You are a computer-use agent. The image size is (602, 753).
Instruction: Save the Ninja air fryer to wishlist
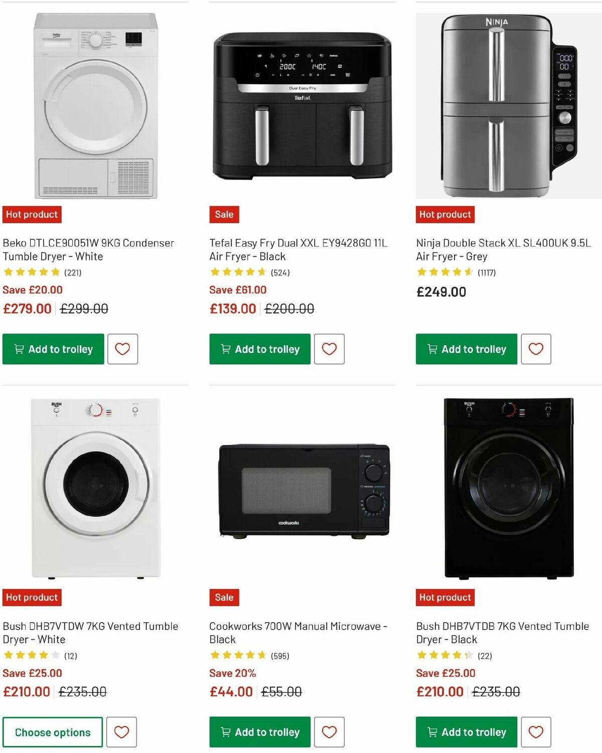pyautogui.click(x=536, y=349)
